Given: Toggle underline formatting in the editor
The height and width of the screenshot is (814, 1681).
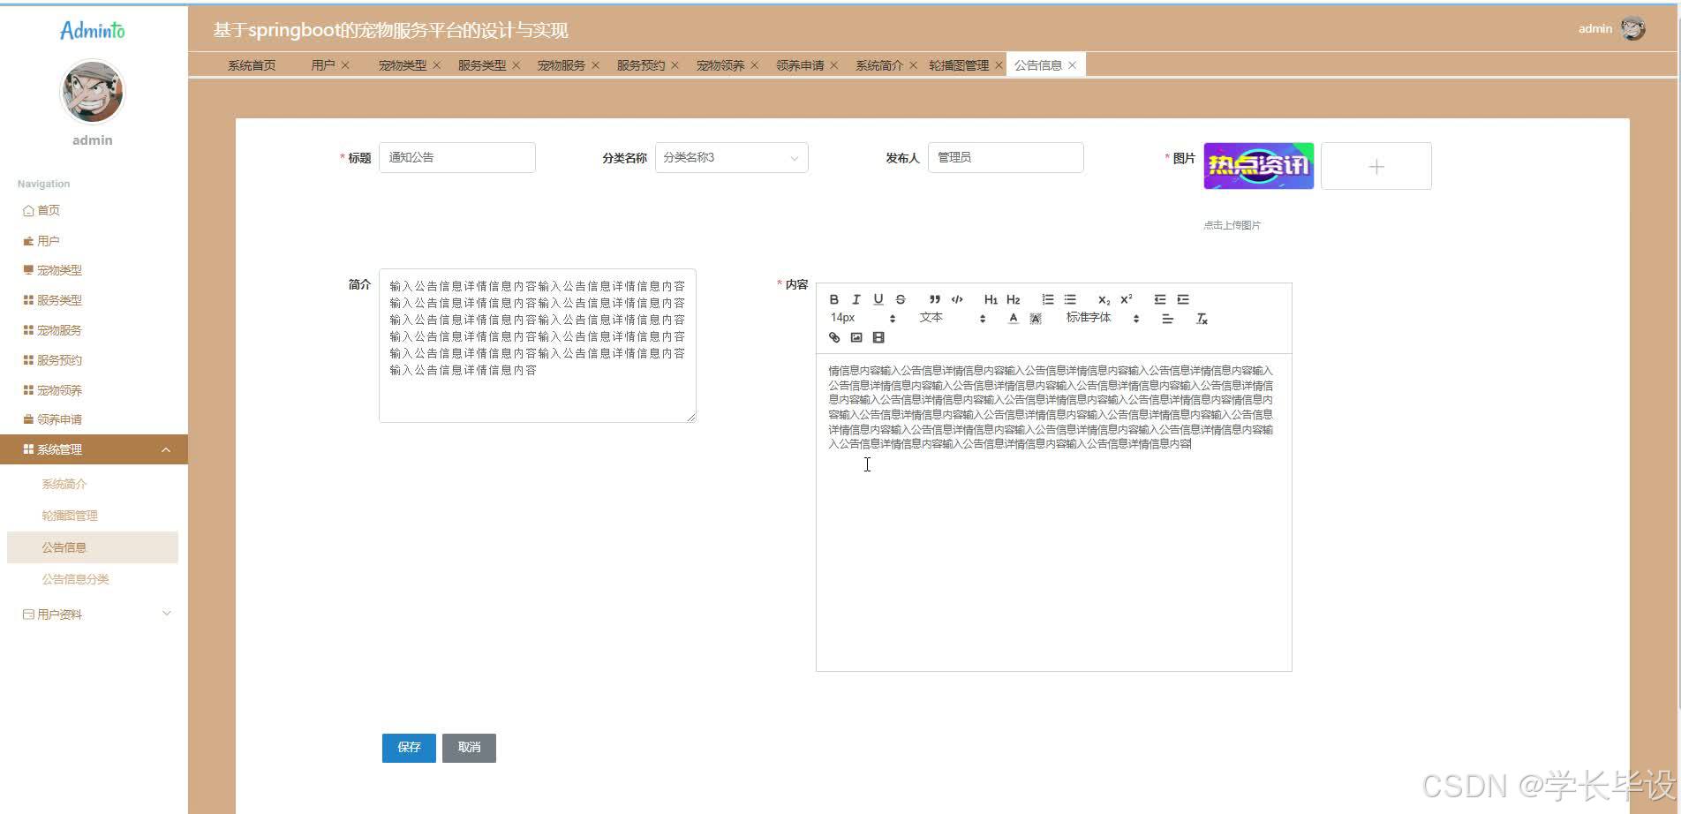Looking at the screenshot, I should pos(878,299).
